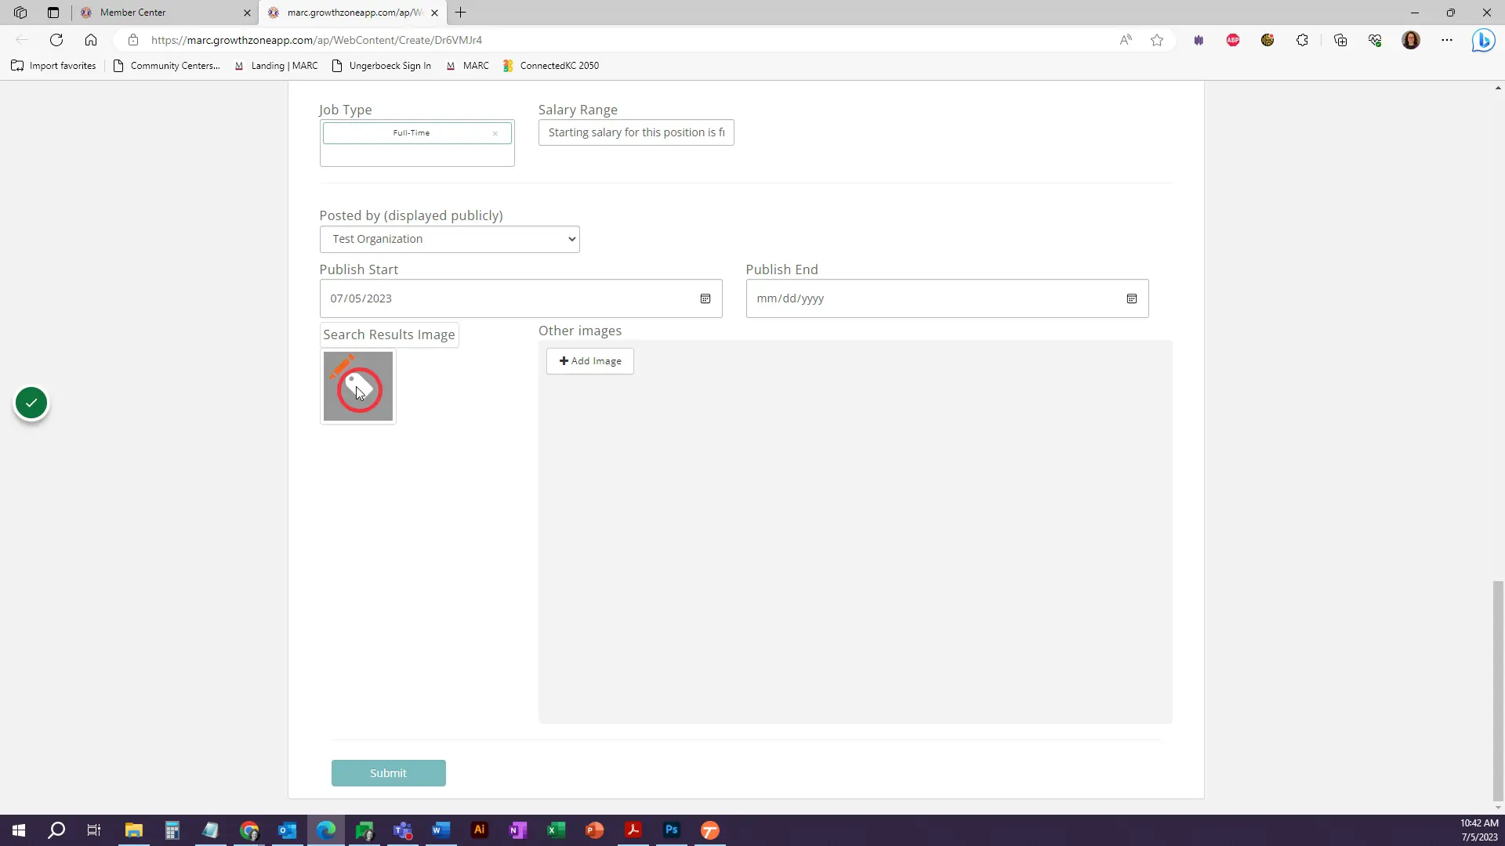The height and width of the screenshot is (846, 1505).
Task: Click the address bar URL
Action: [317, 40]
